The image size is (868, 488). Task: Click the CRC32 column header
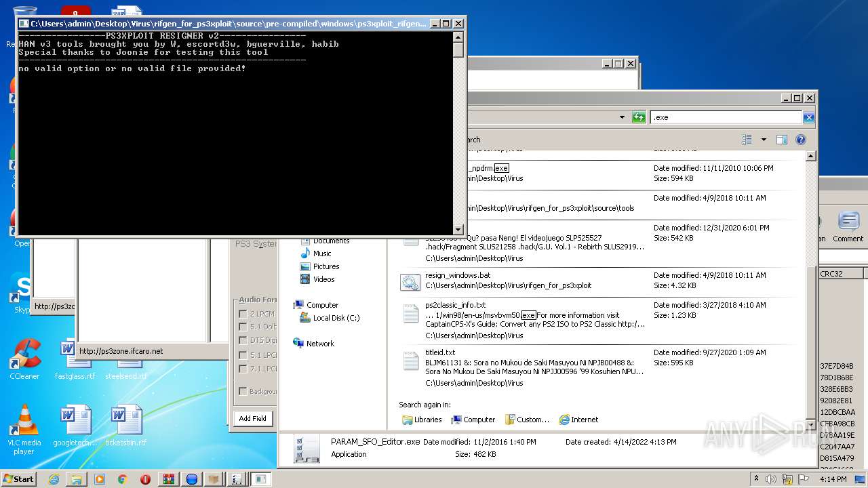coord(841,274)
